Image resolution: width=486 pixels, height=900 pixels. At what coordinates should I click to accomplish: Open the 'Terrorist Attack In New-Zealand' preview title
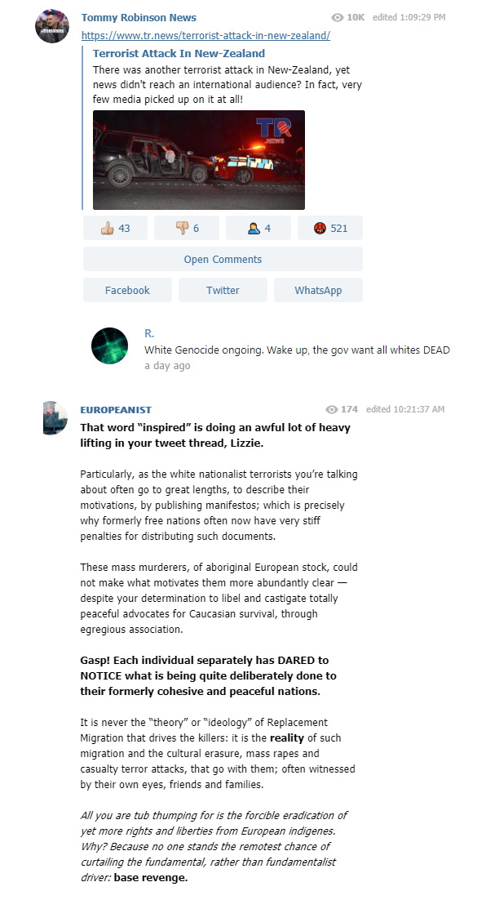point(179,53)
